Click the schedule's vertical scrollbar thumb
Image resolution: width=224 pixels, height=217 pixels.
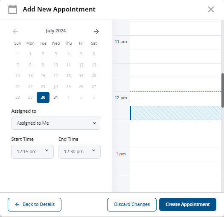[223, 90]
